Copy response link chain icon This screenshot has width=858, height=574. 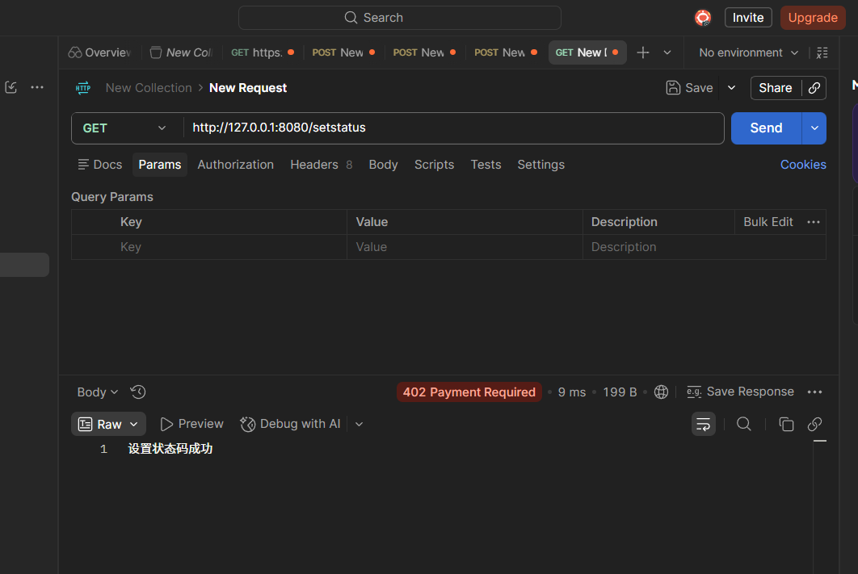814,424
